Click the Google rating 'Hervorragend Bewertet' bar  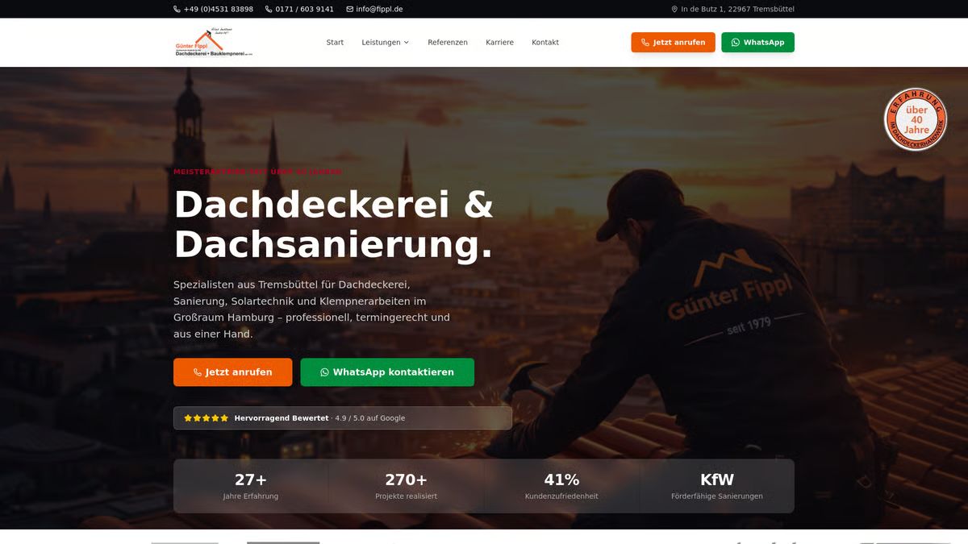point(342,418)
